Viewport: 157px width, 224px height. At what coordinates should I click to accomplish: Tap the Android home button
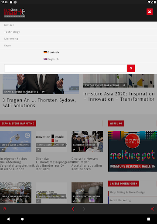tap(22, 219)
